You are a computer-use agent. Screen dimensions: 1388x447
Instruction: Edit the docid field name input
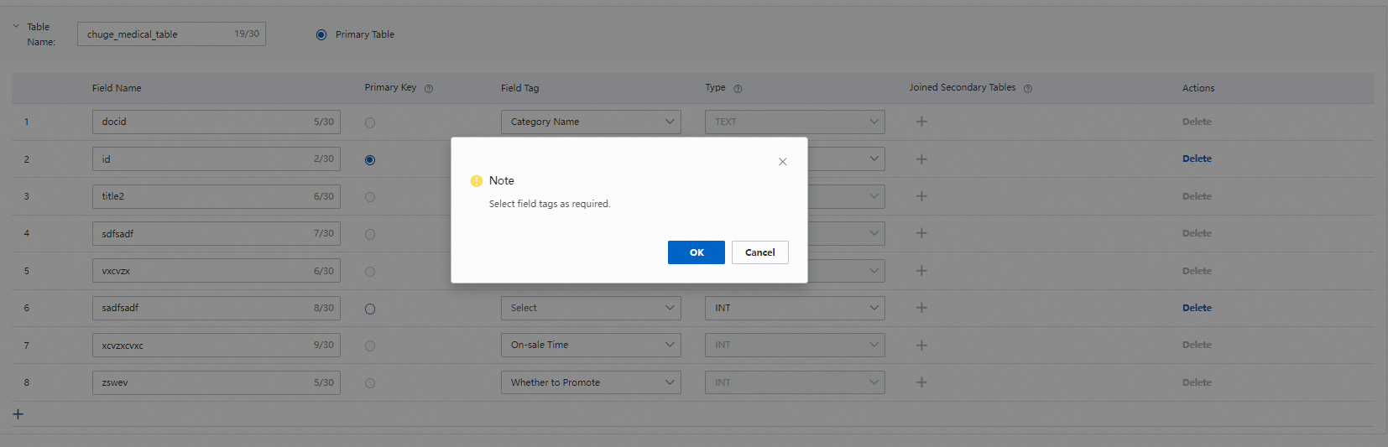217,122
